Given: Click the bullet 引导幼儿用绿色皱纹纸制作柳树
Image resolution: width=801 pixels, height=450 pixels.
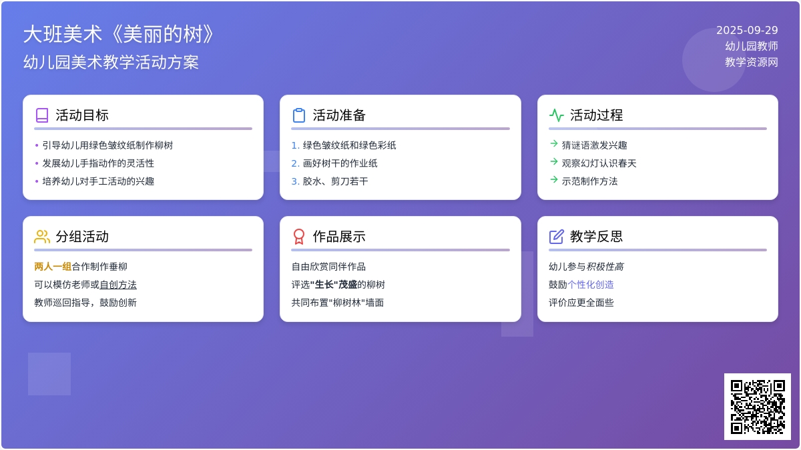Looking at the screenshot, I should (107, 145).
